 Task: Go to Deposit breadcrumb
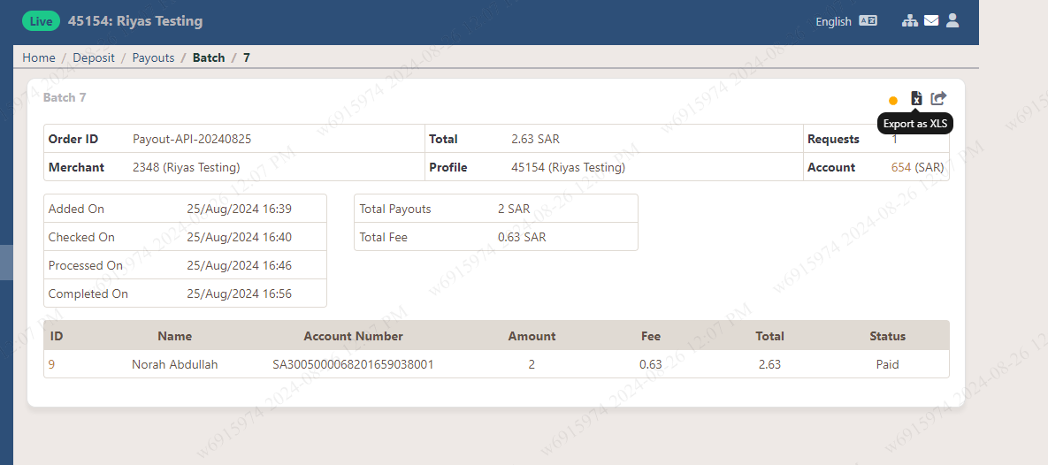94,57
